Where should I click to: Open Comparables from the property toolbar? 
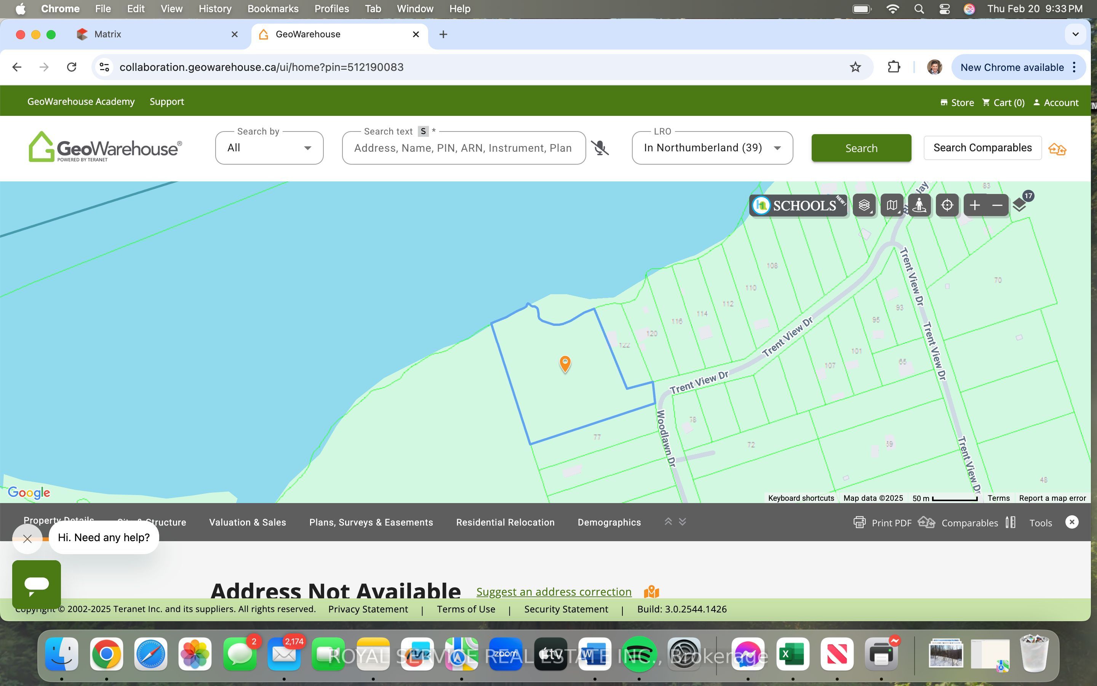958,523
